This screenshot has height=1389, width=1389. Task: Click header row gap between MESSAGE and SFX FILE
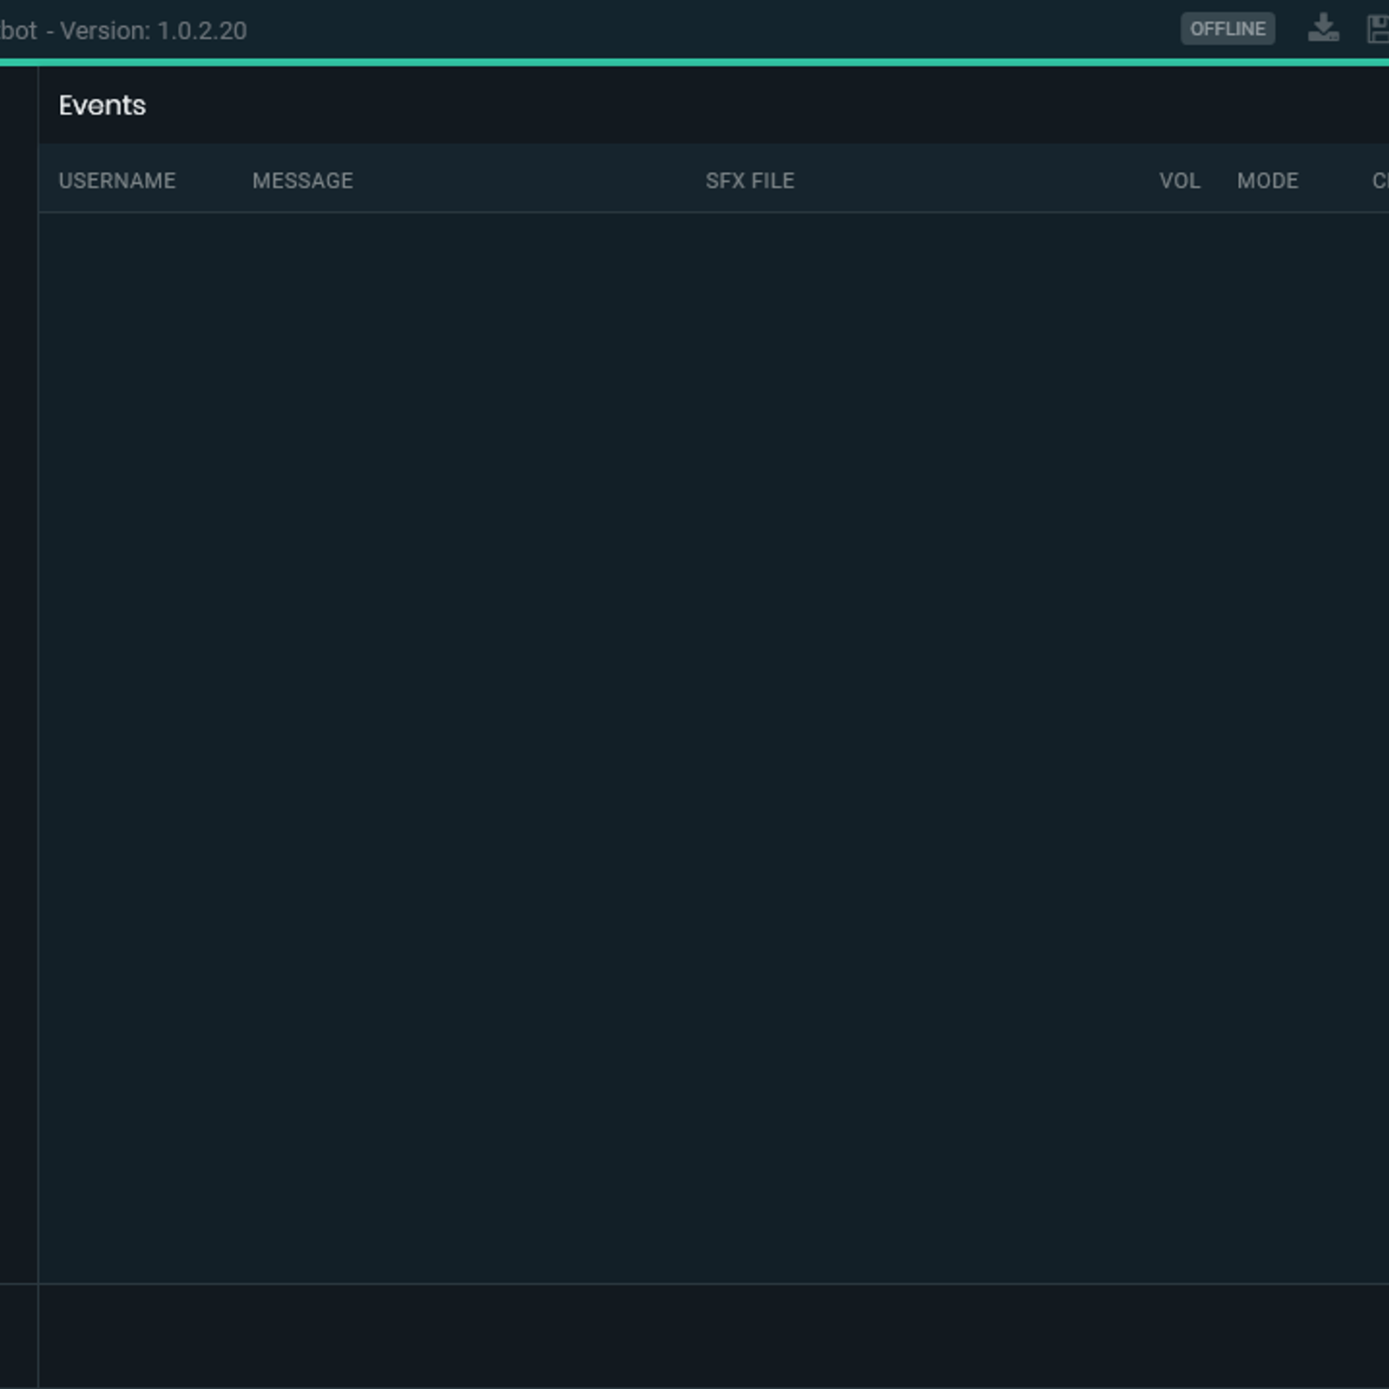[530, 181]
